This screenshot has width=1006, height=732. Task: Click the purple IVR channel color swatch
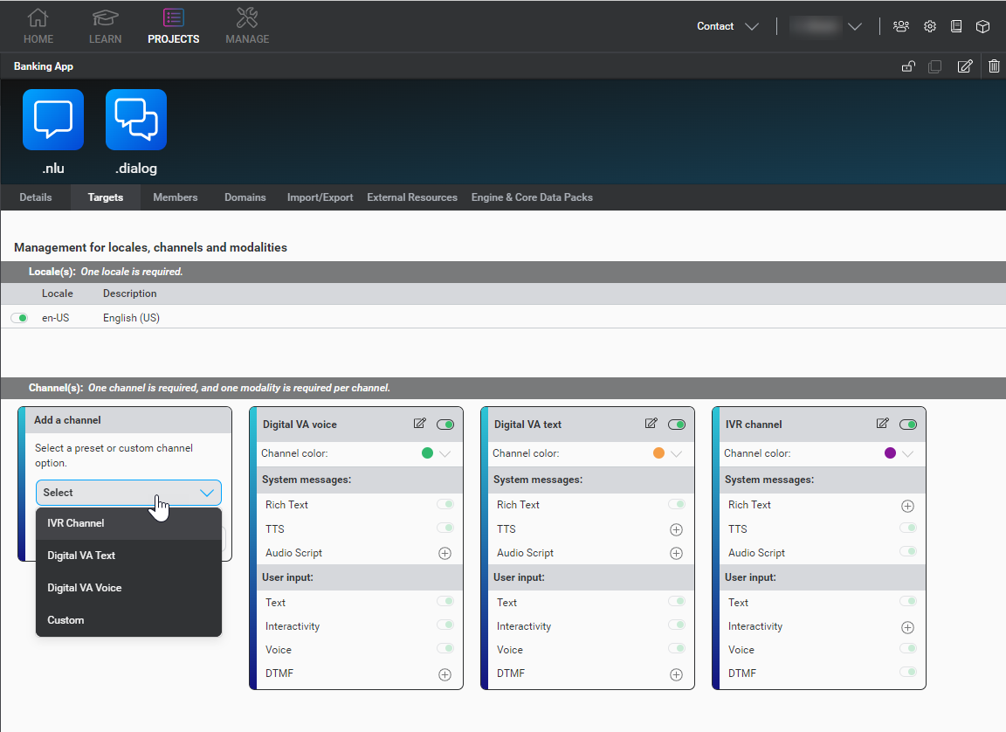tap(890, 453)
